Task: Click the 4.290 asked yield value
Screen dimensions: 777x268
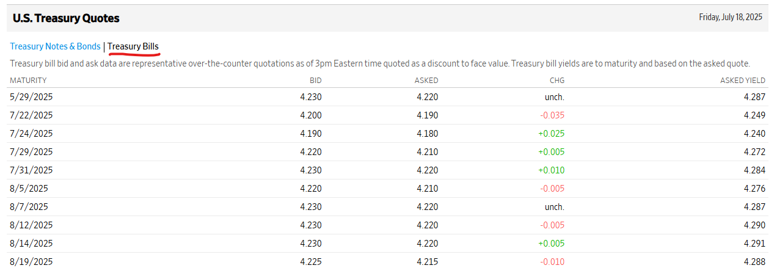Action: (x=753, y=225)
